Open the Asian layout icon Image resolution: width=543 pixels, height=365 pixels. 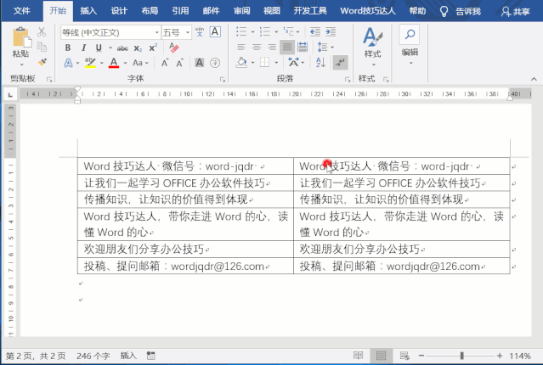[x=294, y=63]
